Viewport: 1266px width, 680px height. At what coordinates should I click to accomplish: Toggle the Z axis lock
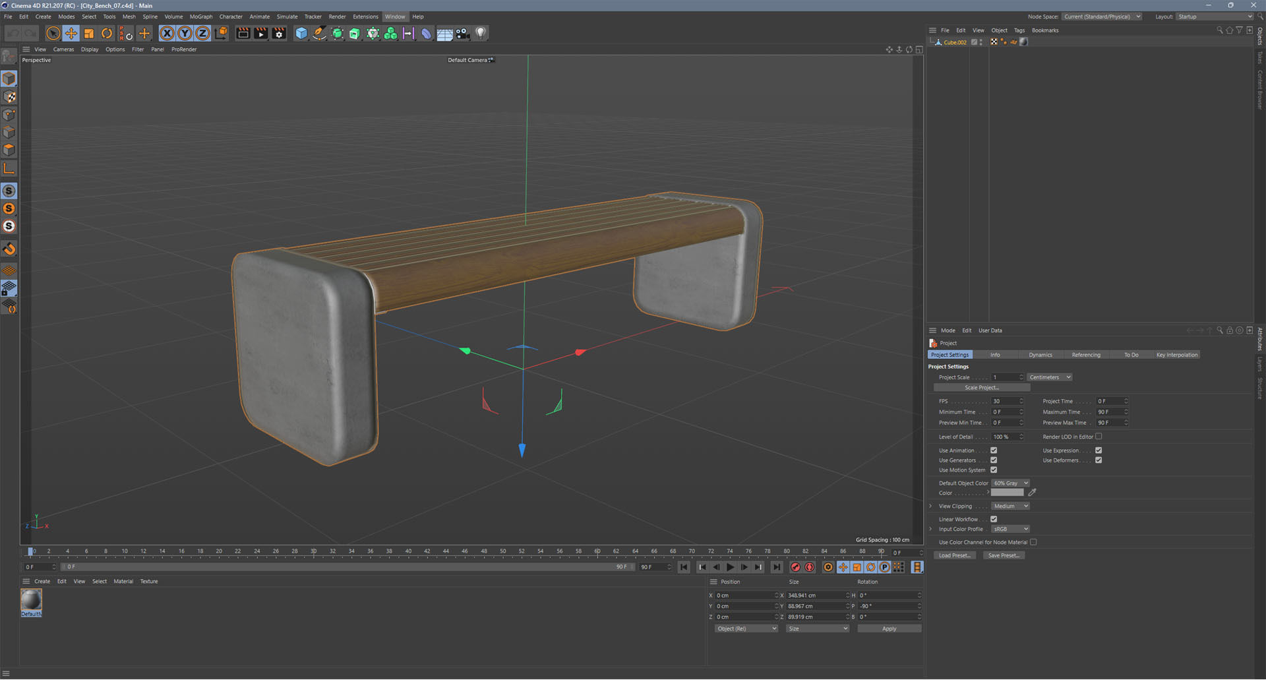tap(203, 33)
